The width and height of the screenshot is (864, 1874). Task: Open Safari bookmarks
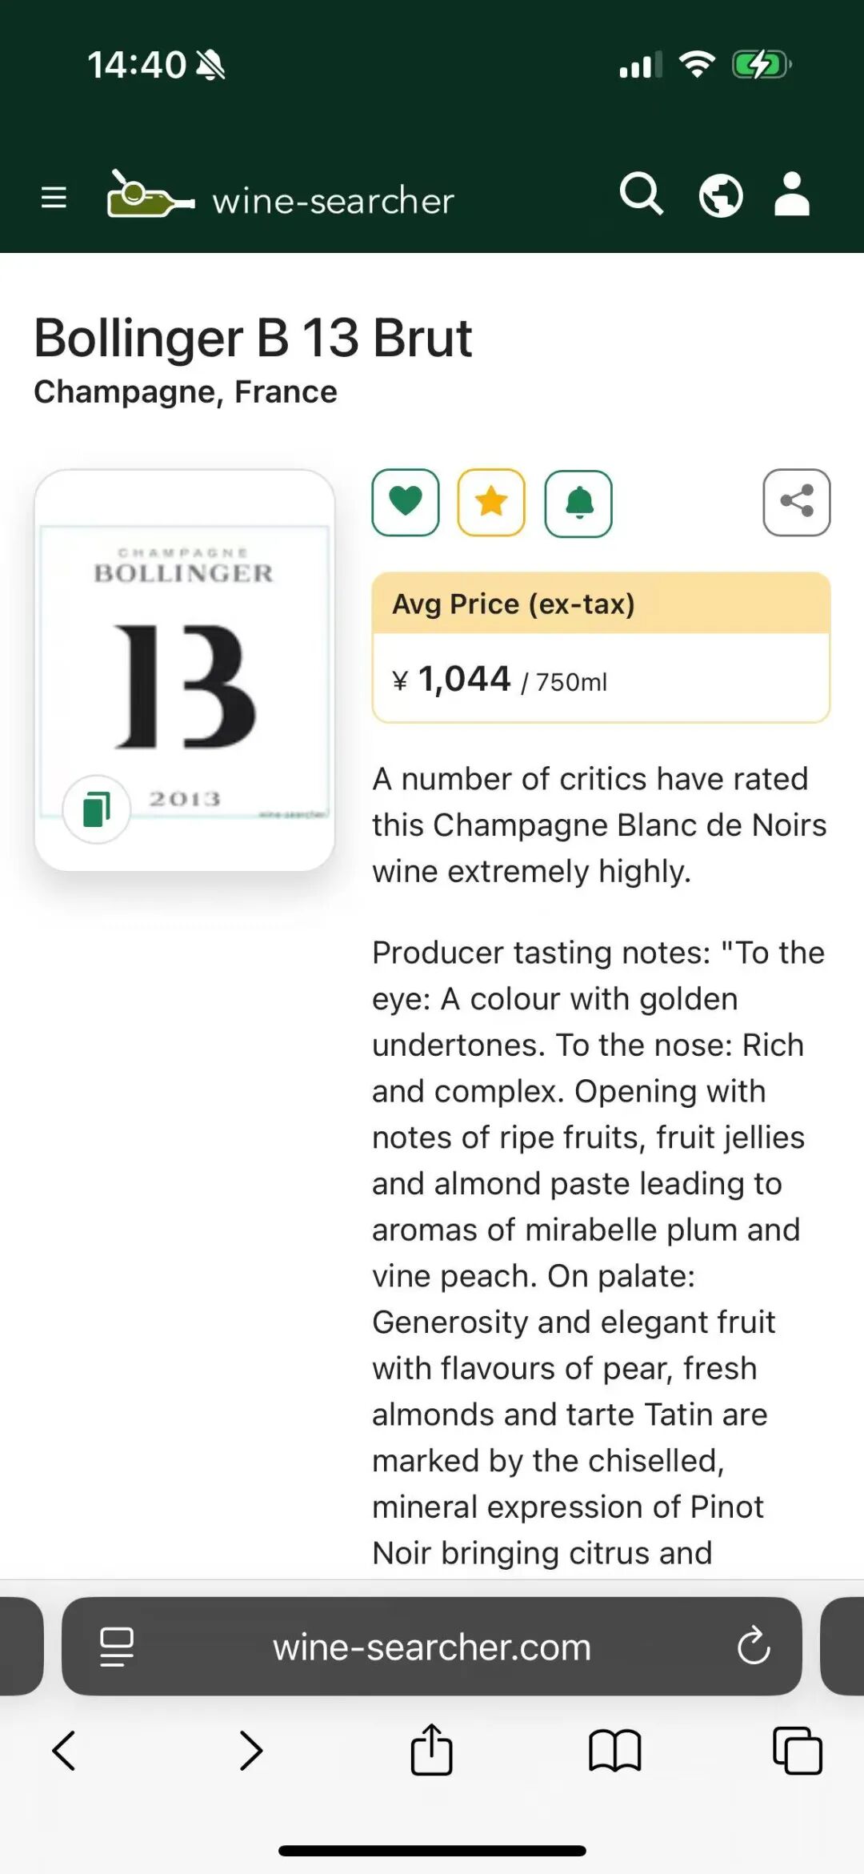614,1750
